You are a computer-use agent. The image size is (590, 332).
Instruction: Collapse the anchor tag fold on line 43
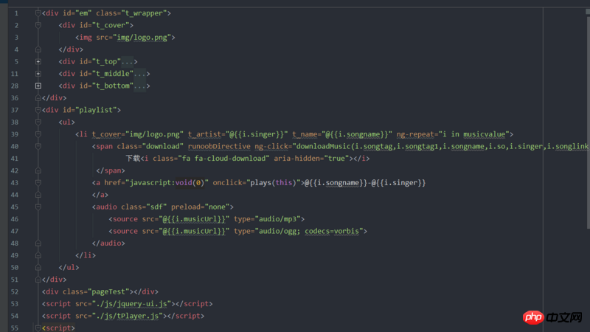[38, 182]
